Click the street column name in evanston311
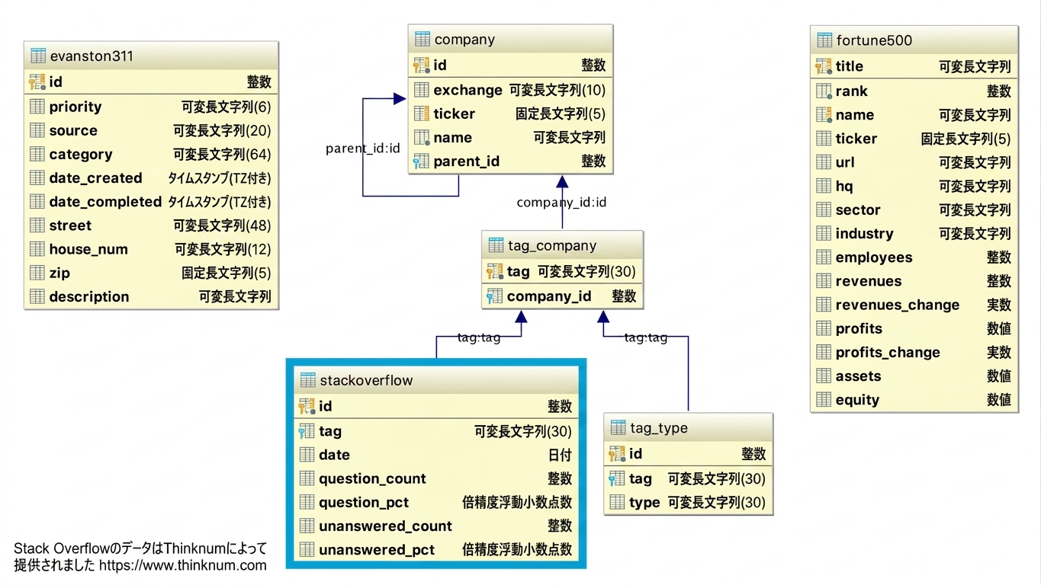Viewport: 1041px width, 585px height. 70,225
